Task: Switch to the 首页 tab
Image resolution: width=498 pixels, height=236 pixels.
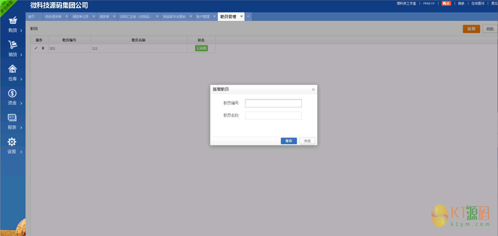Action: [x=31, y=17]
